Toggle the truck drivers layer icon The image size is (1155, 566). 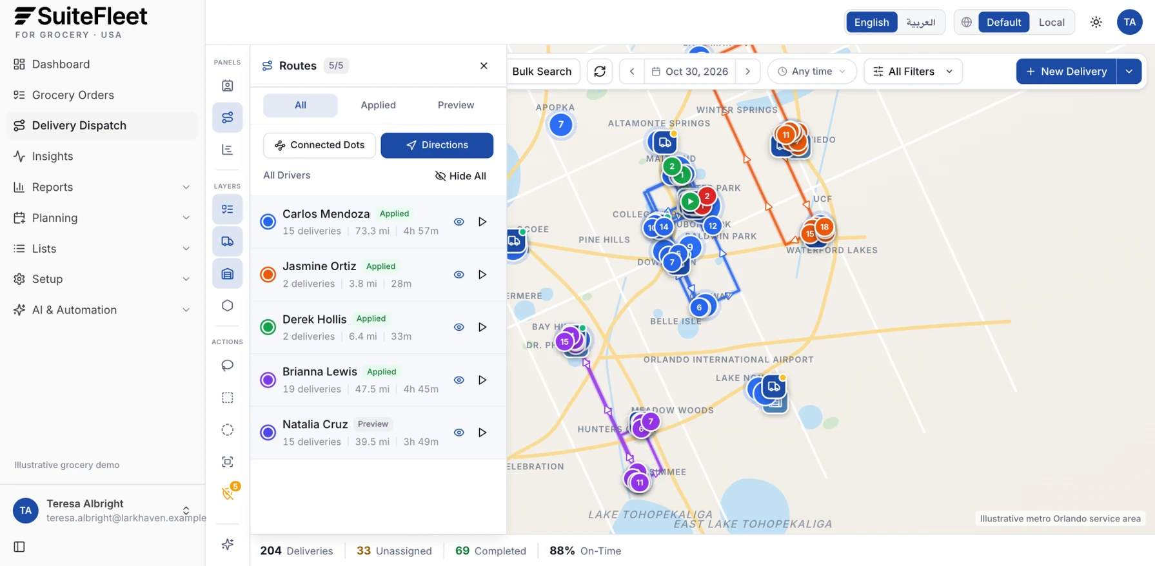227,241
